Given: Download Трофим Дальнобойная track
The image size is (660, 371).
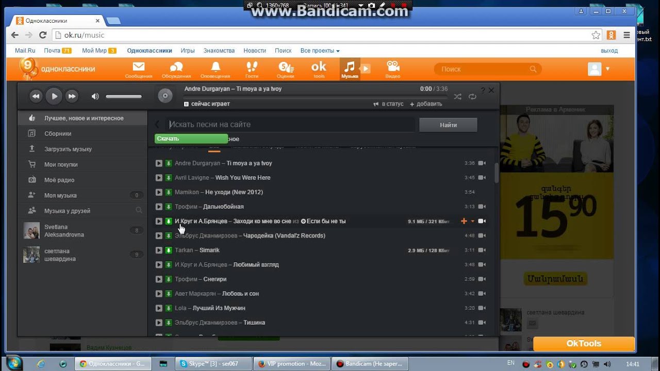Looking at the screenshot, I should click(x=168, y=207).
